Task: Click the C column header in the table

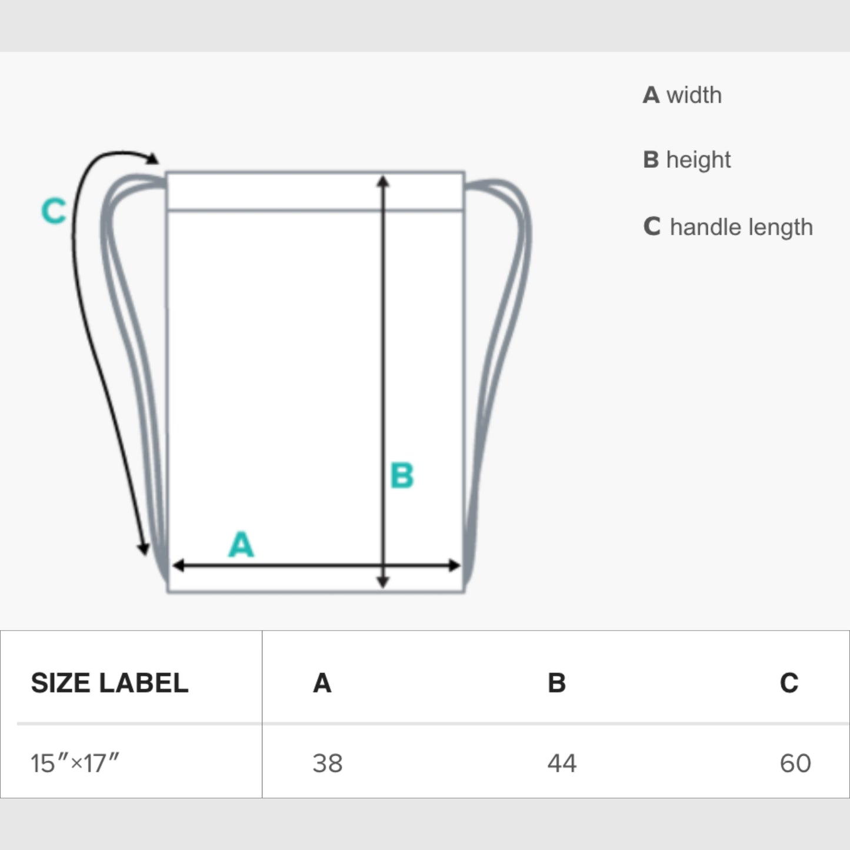Action: [789, 683]
